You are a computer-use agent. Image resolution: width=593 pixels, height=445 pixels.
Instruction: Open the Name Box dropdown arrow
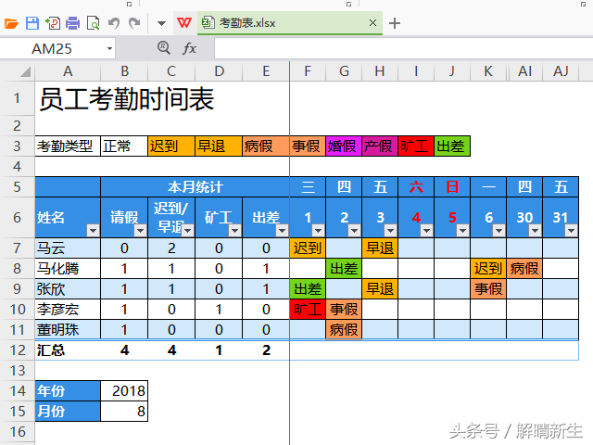[x=109, y=49]
